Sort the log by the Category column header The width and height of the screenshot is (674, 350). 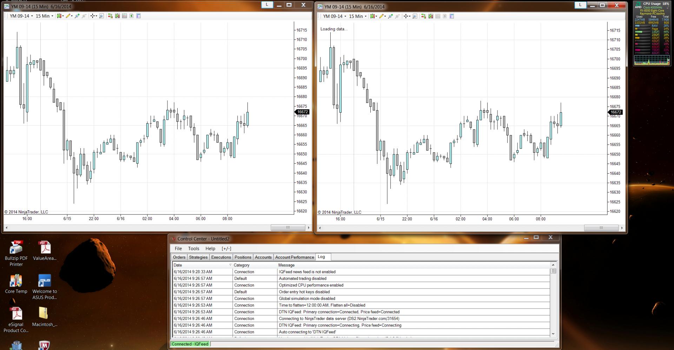click(255, 265)
